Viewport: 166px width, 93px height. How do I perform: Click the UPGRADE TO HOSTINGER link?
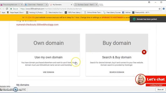(112, 18)
